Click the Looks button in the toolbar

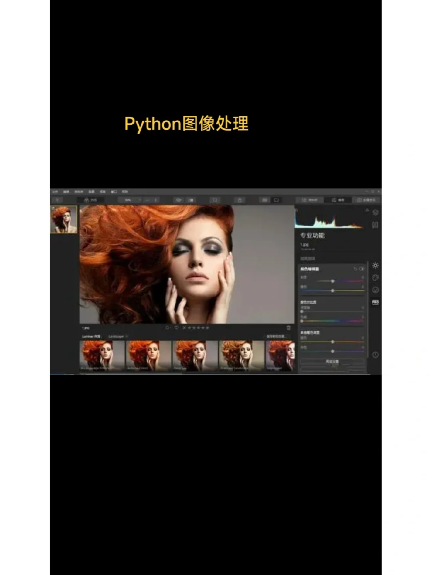point(90,200)
